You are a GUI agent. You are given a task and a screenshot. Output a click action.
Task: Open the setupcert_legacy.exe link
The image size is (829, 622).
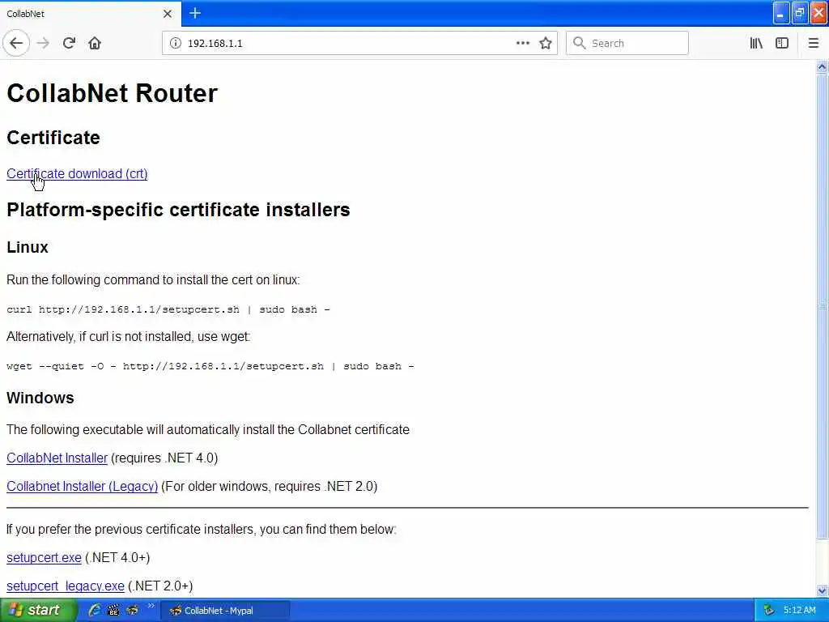[x=66, y=586]
